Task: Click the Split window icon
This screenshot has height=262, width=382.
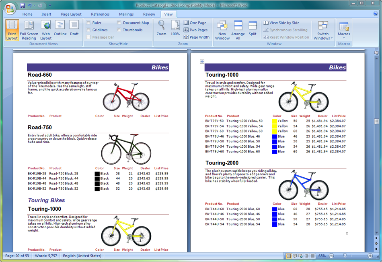Action: [x=253, y=28]
